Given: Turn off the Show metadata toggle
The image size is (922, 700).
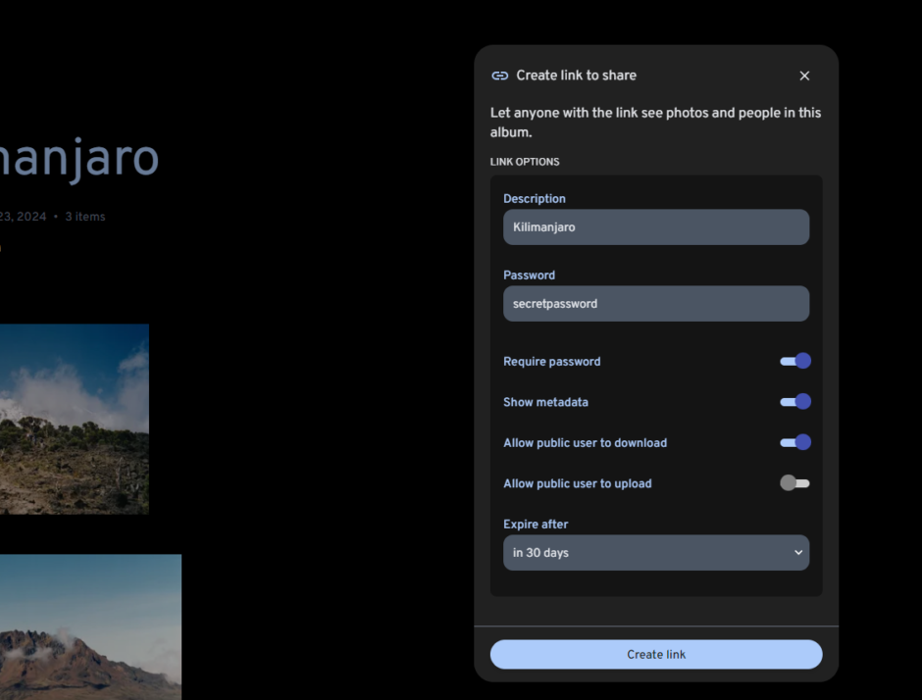Looking at the screenshot, I should coord(794,402).
